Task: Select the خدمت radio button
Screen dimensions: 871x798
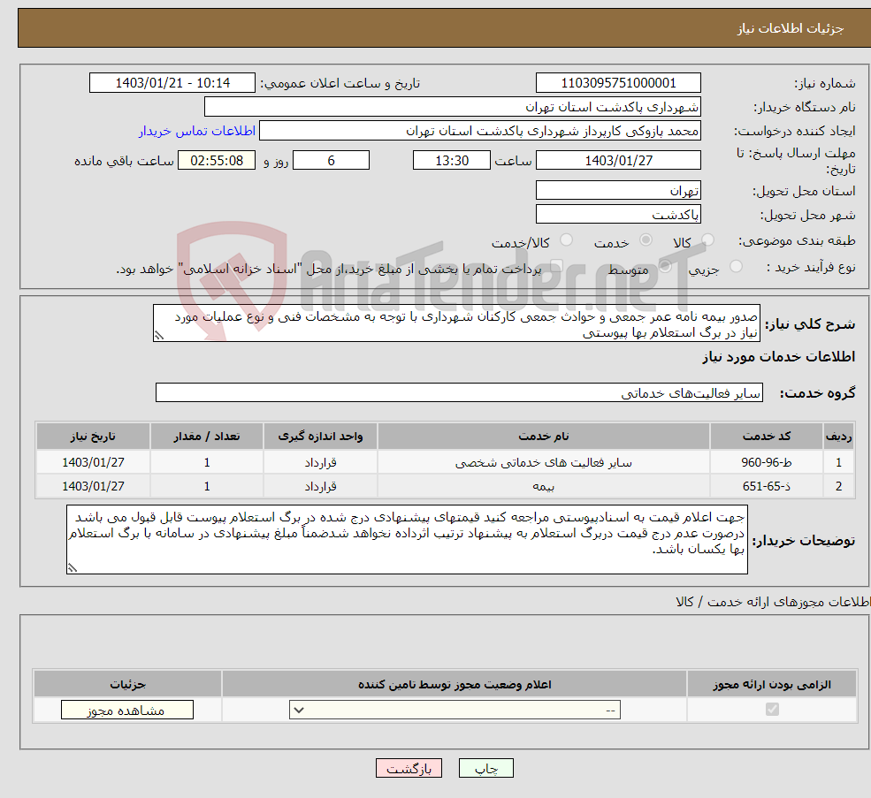Action: tap(646, 239)
